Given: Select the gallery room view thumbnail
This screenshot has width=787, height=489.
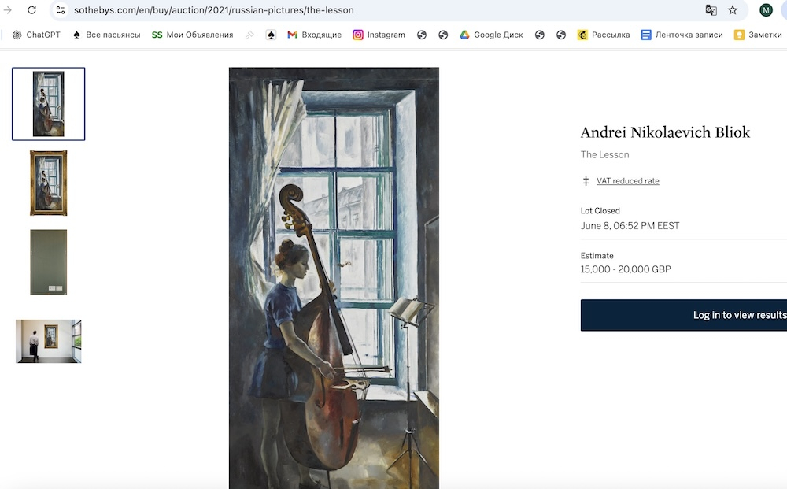Looking at the screenshot, I should coord(49,341).
